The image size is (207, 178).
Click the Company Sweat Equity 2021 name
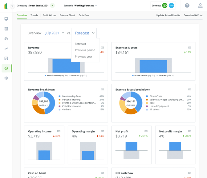tap(39, 6)
